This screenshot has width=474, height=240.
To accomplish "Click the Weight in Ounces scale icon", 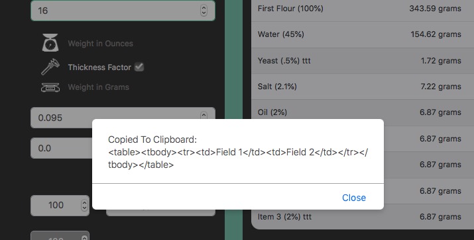I will coord(50,42).
